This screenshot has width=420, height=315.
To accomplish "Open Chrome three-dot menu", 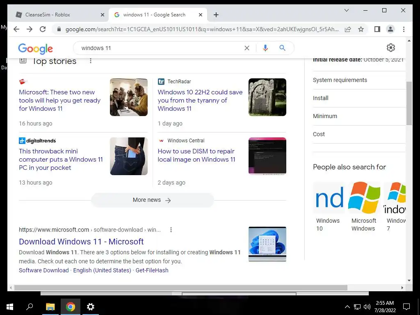I will click(404, 29).
